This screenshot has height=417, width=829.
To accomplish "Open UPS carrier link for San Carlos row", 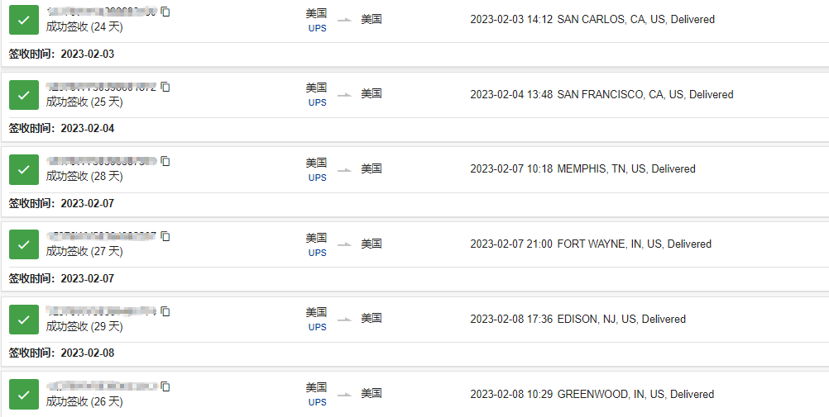I will click(x=317, y=28).
